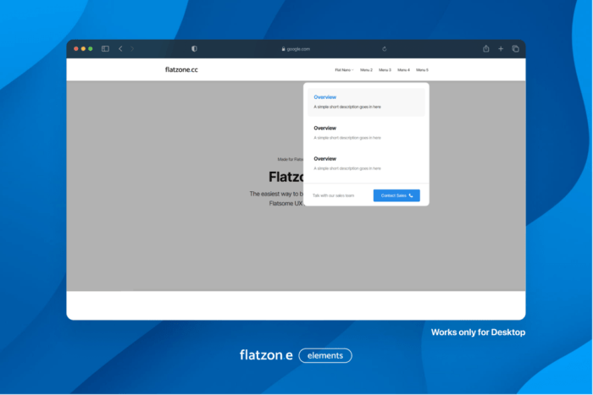Open the Share icon in Safari toolbar
The width and height of the screenshot is (593, 395).
coord(486,49)
